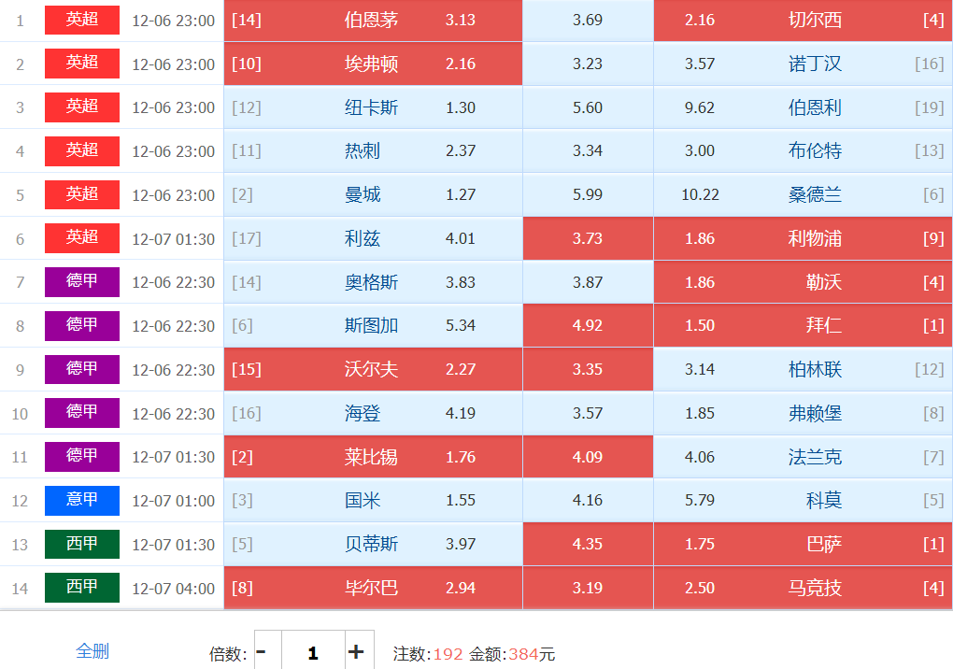Click the 德甲 badge for 奥格斯 match
The image size is (953, 669).
point(82,281)
